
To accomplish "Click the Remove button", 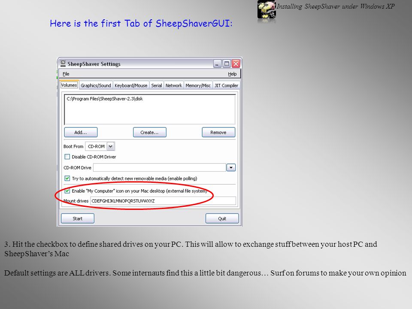I will [218, 133].
